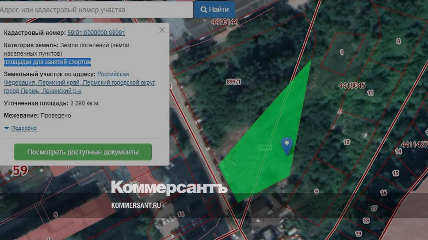Open cadastral number link 59:01:0000000:89991
The width and height of the screenshot is (428, 240).
(x=96, y=33)
